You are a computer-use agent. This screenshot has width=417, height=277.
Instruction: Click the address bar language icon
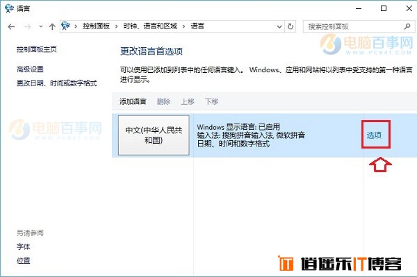(66, 26)
